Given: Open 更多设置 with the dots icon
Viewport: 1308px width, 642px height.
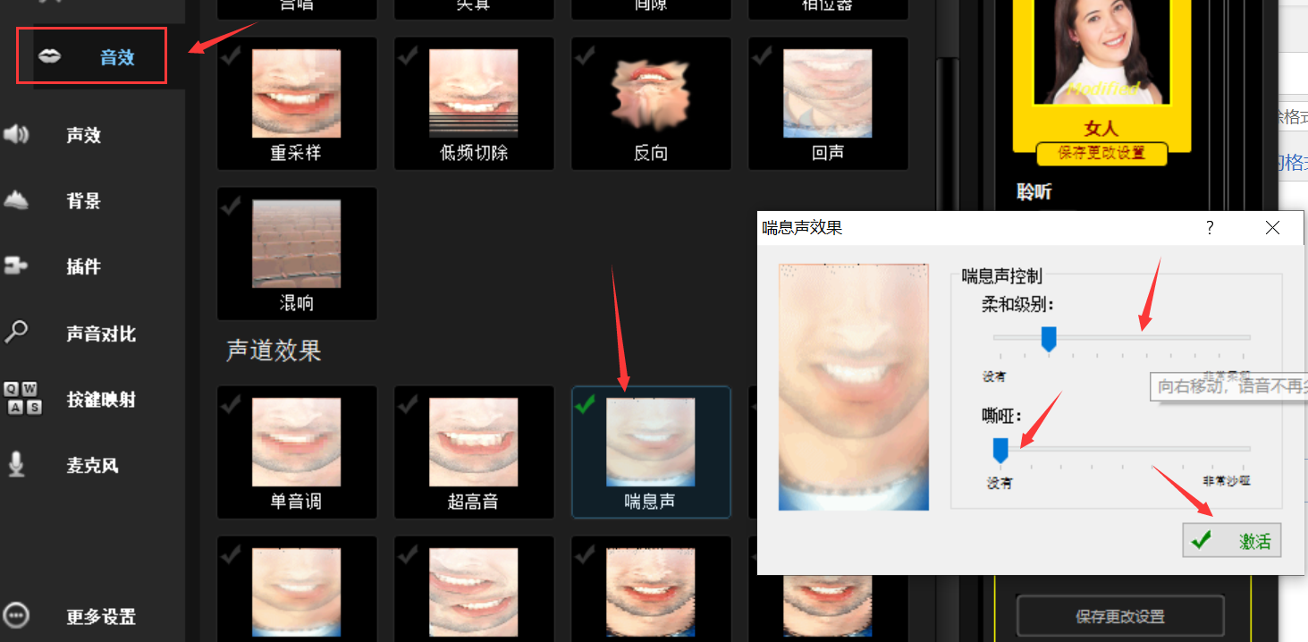Looking at the screenshot, I should click(17, 616).
